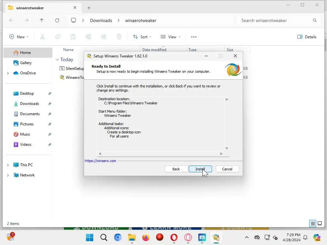Go back in File Explorer
This screenshot has width=327, height=245.
tap(11, 20)
